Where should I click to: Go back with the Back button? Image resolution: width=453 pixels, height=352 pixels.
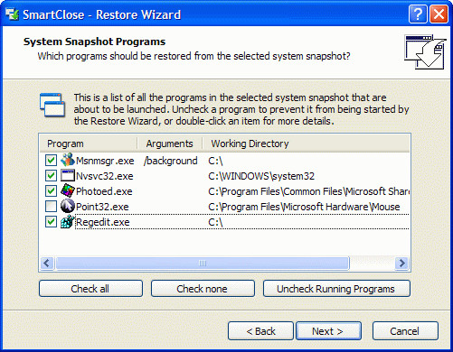point(260,331)
